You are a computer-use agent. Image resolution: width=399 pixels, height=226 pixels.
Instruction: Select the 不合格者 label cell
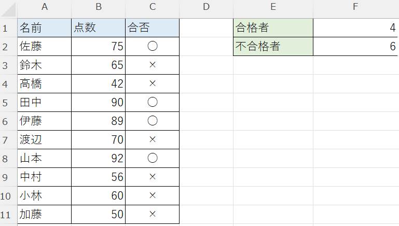tap(273, 47)
